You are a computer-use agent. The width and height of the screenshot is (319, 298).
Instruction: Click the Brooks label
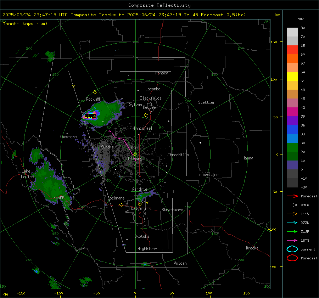point(252,248)
